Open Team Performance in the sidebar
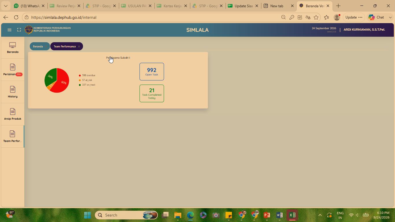This screenshot has height=222, width=395. click(13, 137)
